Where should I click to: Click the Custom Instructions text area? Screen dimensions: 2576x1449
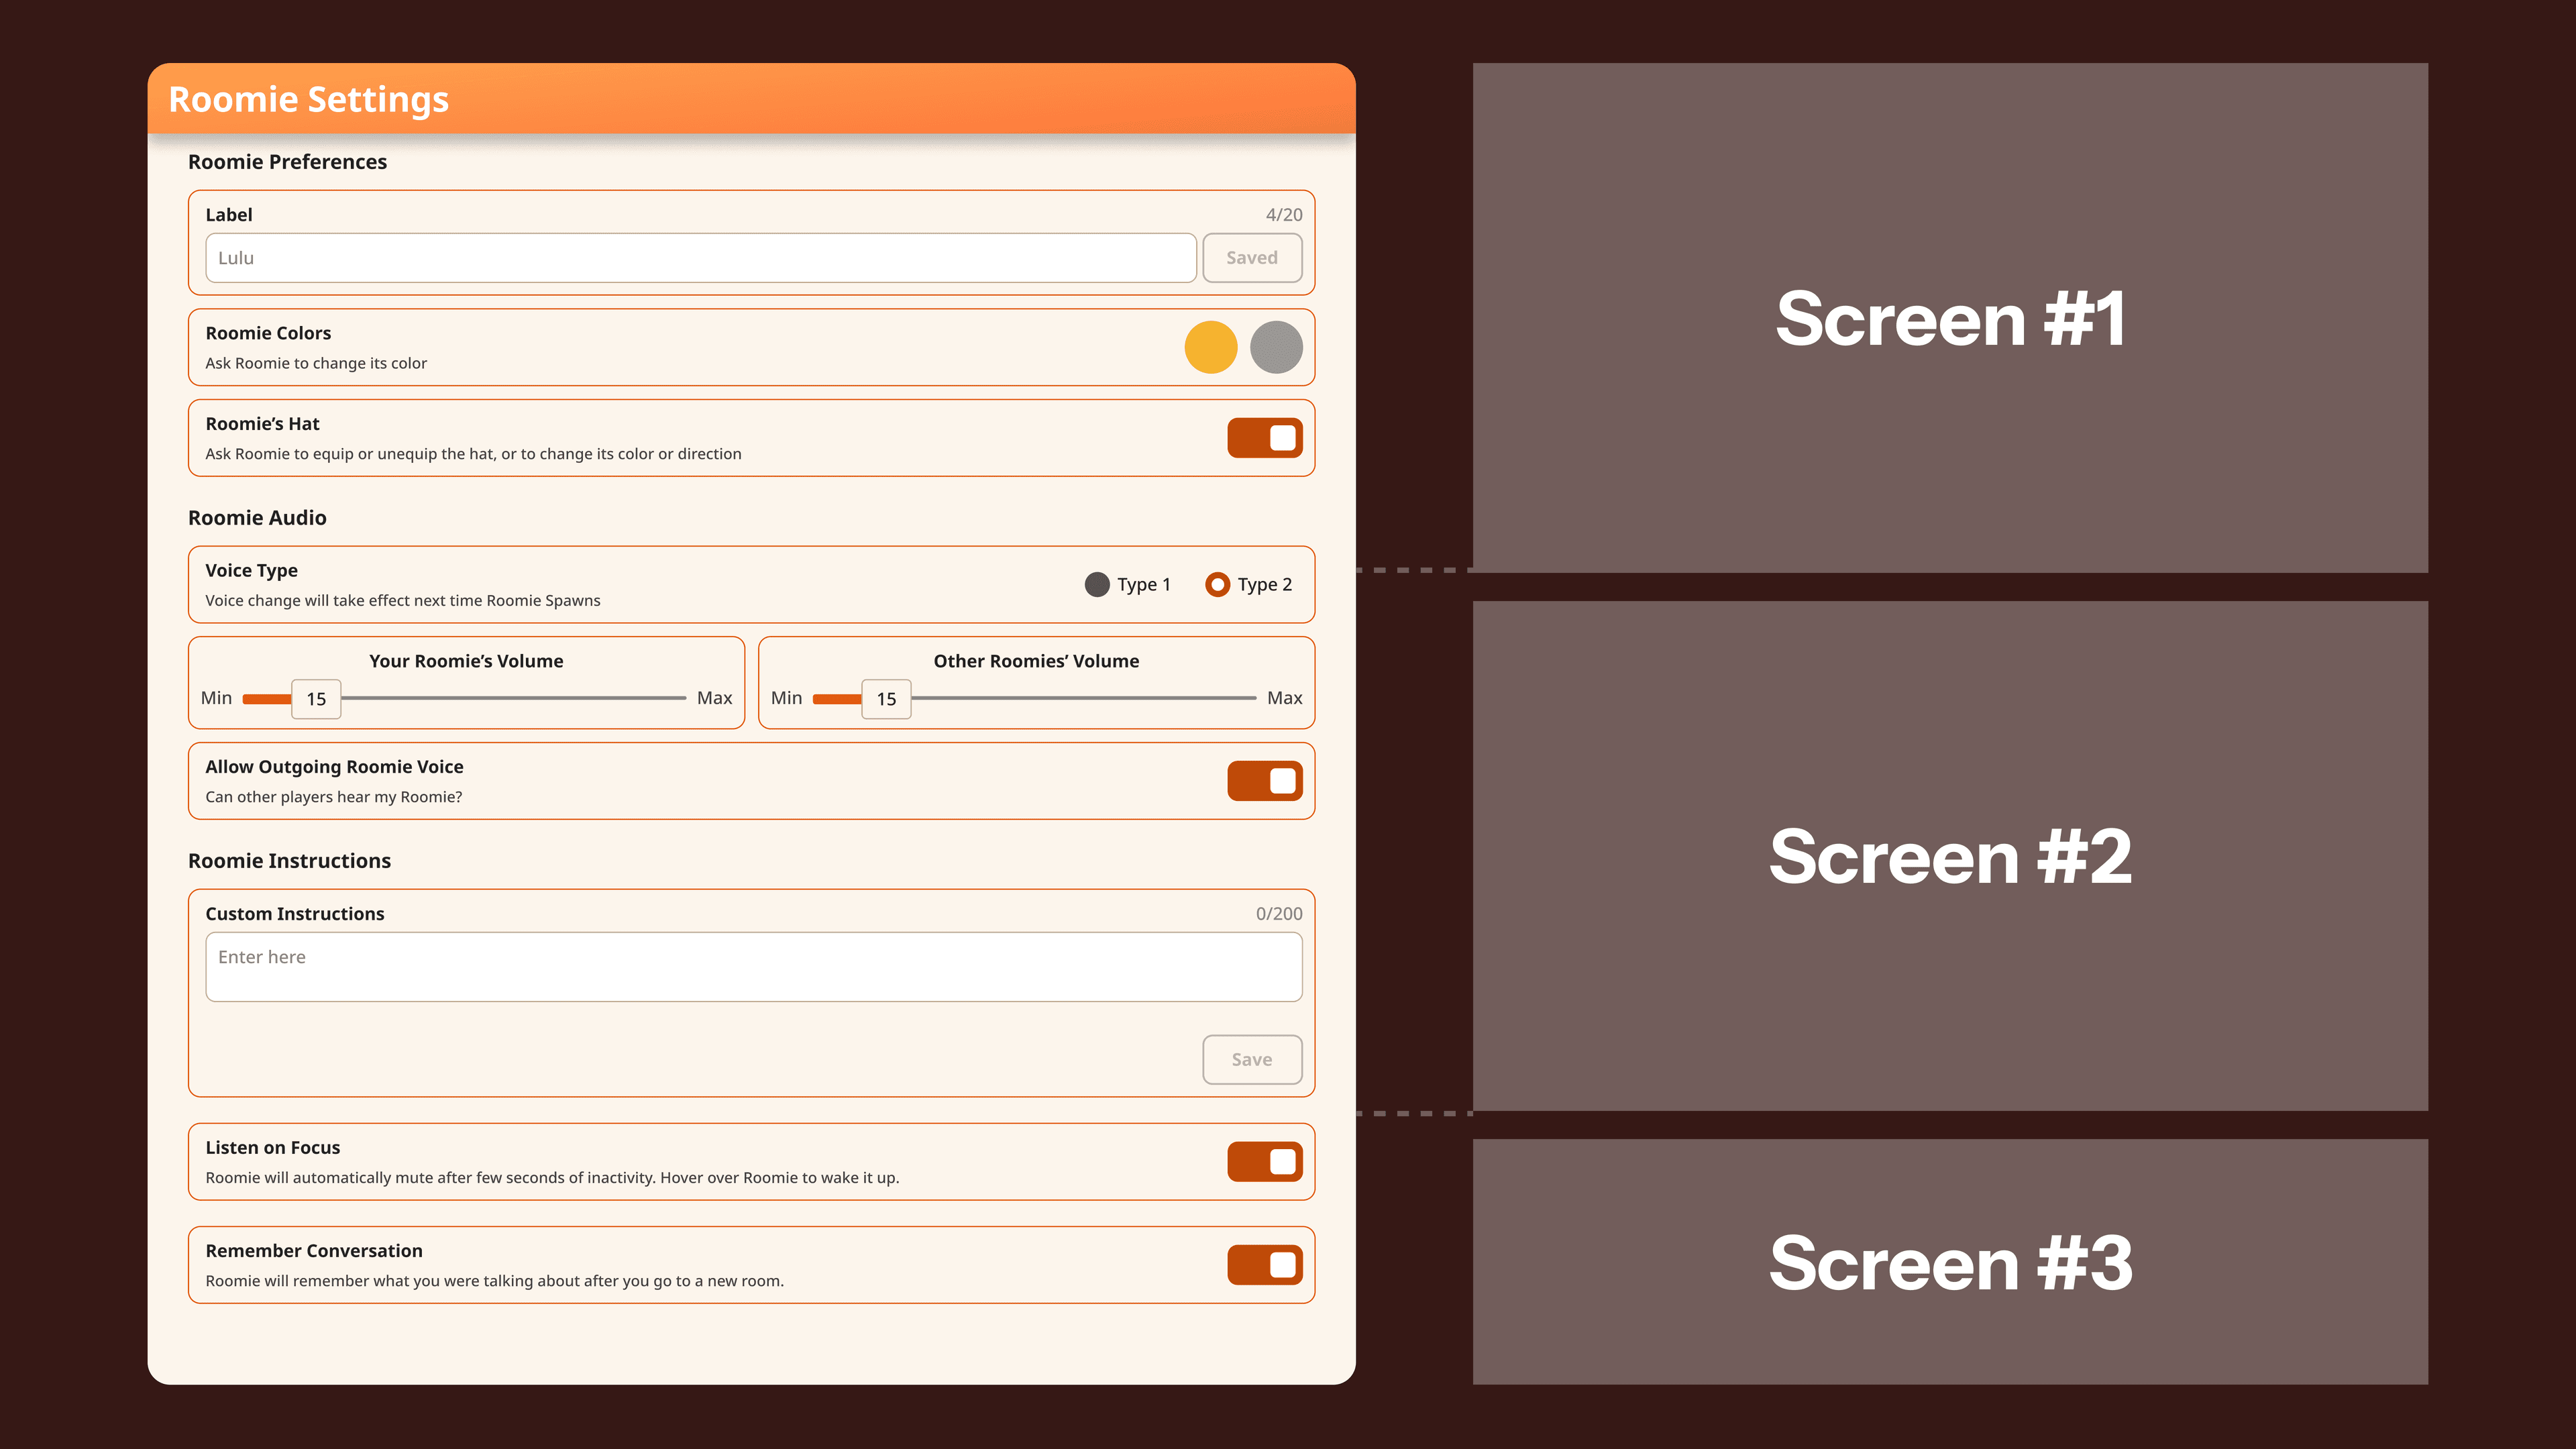[754, 967]
